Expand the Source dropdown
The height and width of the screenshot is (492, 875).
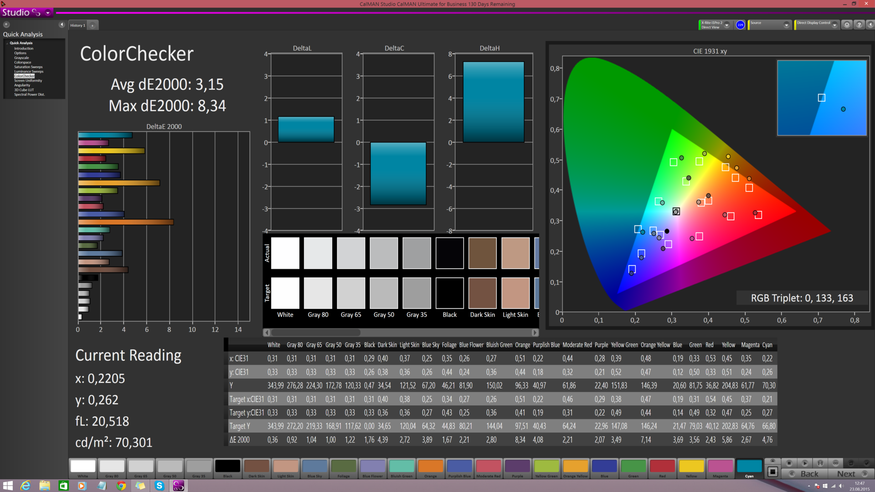point(786,25)
